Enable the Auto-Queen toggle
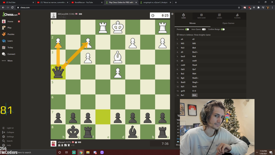 tap(204, 29)
